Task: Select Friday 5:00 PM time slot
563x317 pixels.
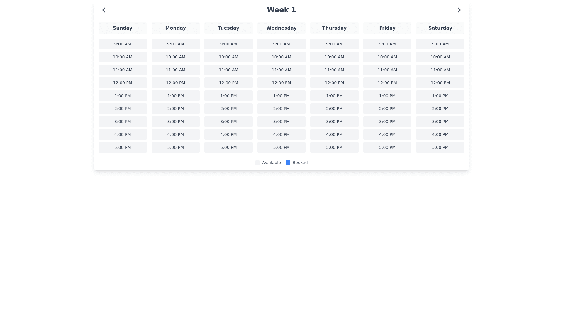Action: tap(387, 147)
